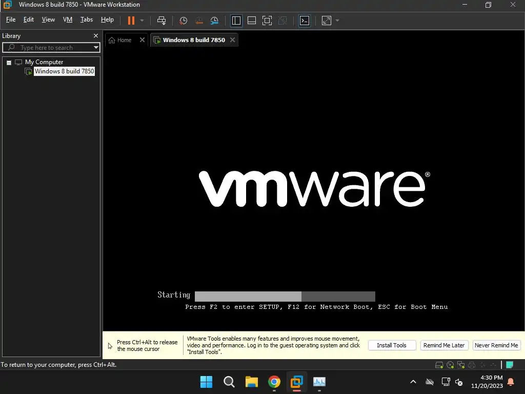This screenshot has width=525, height=394.
Task: Open the clock showing 4:30 PM
Action: click(x=487, y=382)
